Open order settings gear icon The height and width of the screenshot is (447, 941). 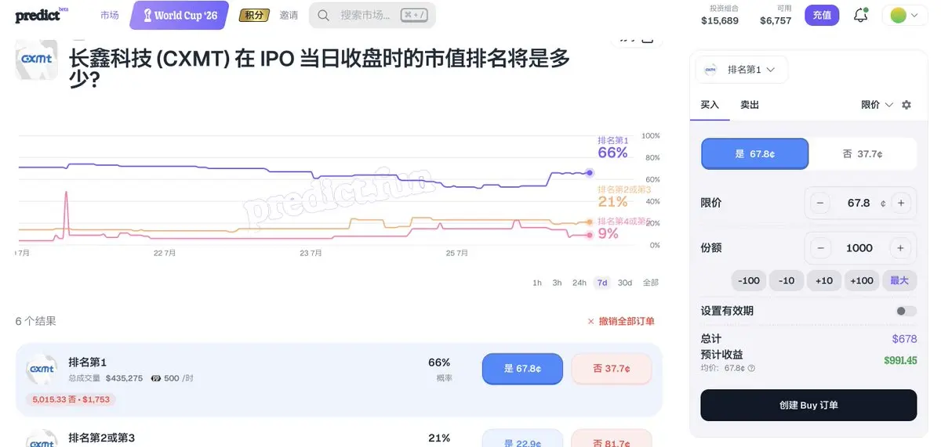[906, 105]
